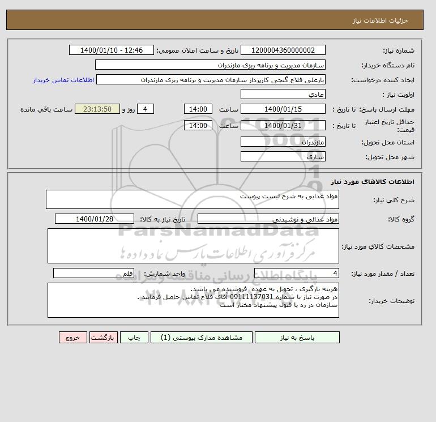Click the ایجاد کننده درخواست label

click(x=383, y=80)
